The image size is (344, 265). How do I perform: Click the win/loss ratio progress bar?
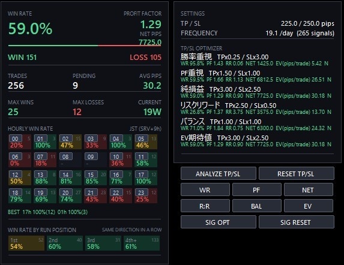[85, 46]
